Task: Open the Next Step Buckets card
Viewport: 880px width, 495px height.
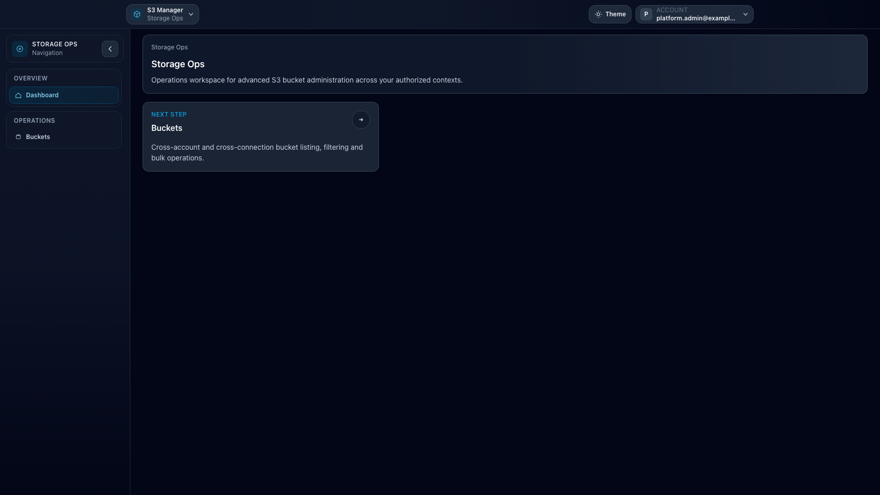Action: [x=261, y=136]
